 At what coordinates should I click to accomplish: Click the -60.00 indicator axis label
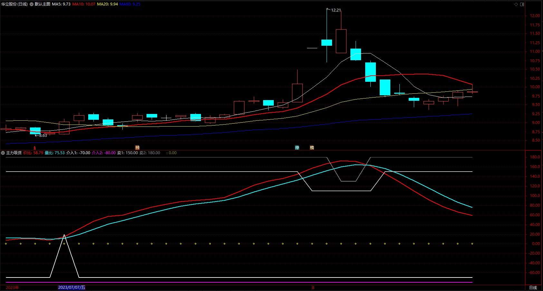pos(534,273)
